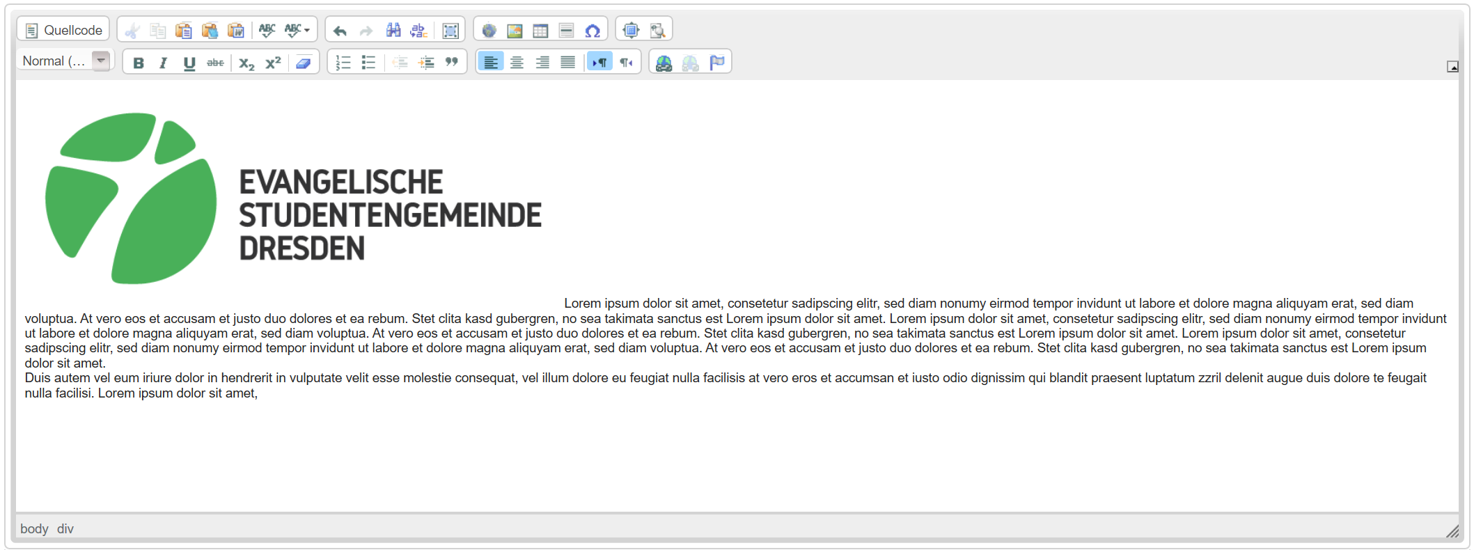Justify the text block
This screenshot has height=550, width=1474.
coord(568,63)
